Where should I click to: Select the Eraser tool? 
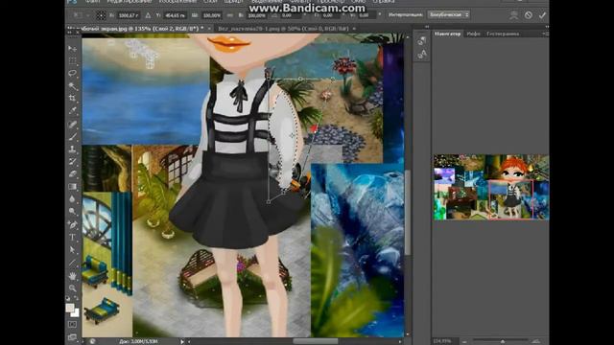73,174
